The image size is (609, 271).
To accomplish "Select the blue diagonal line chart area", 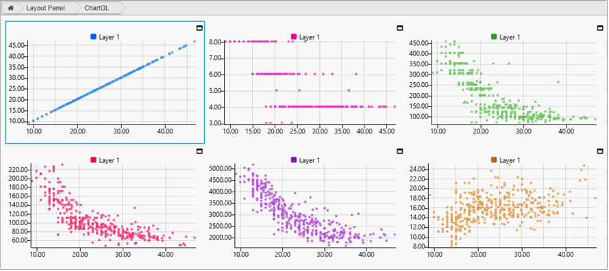I will pos(112,83).
